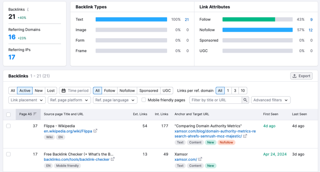Click the Follow count link 9
Screen dimensions: 320x172
click(311, 19)
